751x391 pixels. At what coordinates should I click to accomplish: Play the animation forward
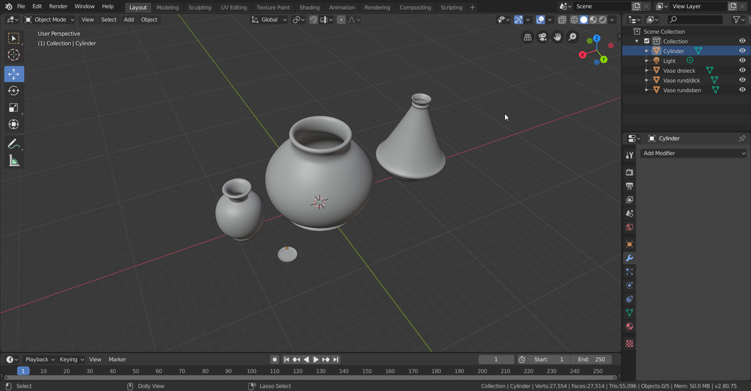point(316,359)
